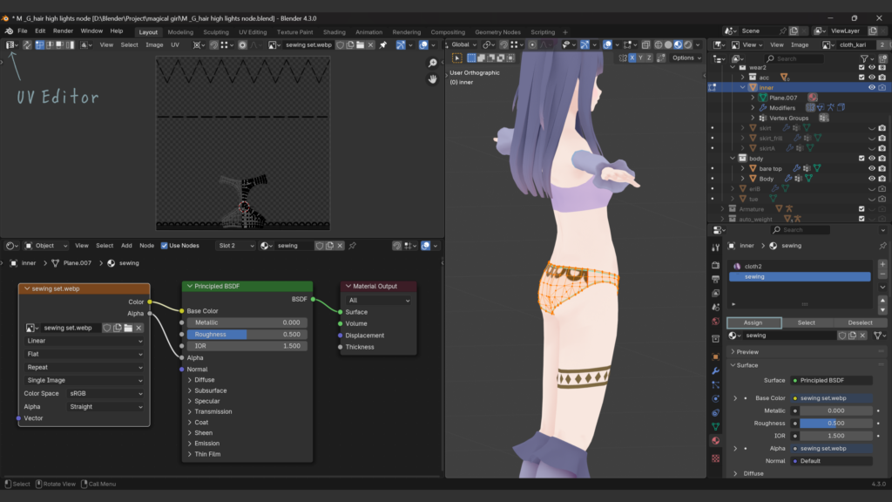The image size is (892, 502).
Task: Open the UV Editor type selector
Action: coord(11,44)
